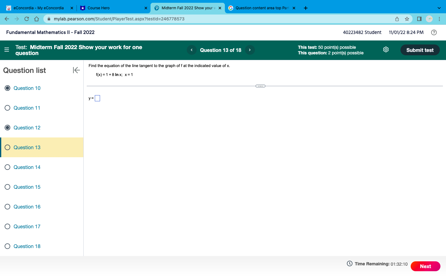The width and height of the screenshot is (446, 278).
Task: Open a new browser tab
Action: (306, 8)
